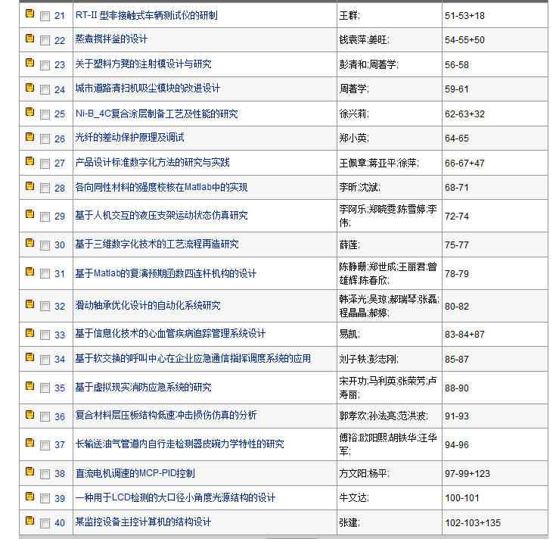Viewport: 559px width, 539px height.
Task: Click the save icon for row 39
Action: point(30,496)
